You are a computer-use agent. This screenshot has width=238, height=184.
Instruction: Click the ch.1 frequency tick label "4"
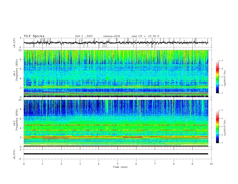[21, 78]
